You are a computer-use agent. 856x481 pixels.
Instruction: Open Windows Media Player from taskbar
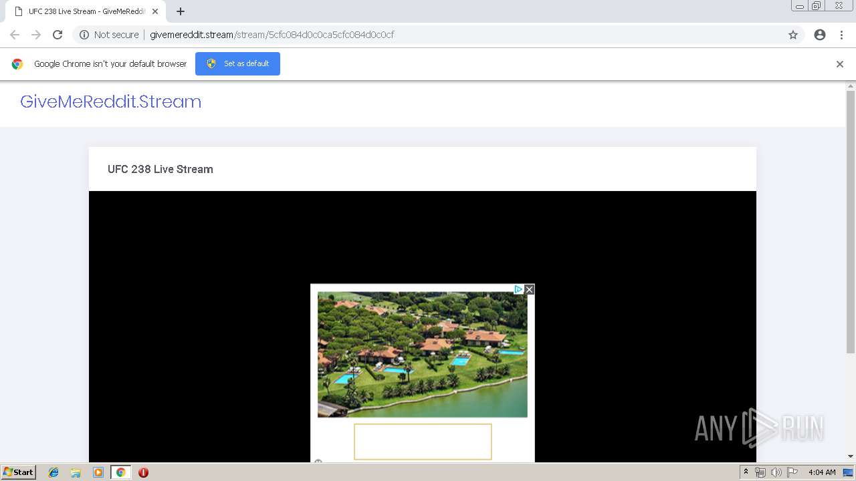[98, 472]
